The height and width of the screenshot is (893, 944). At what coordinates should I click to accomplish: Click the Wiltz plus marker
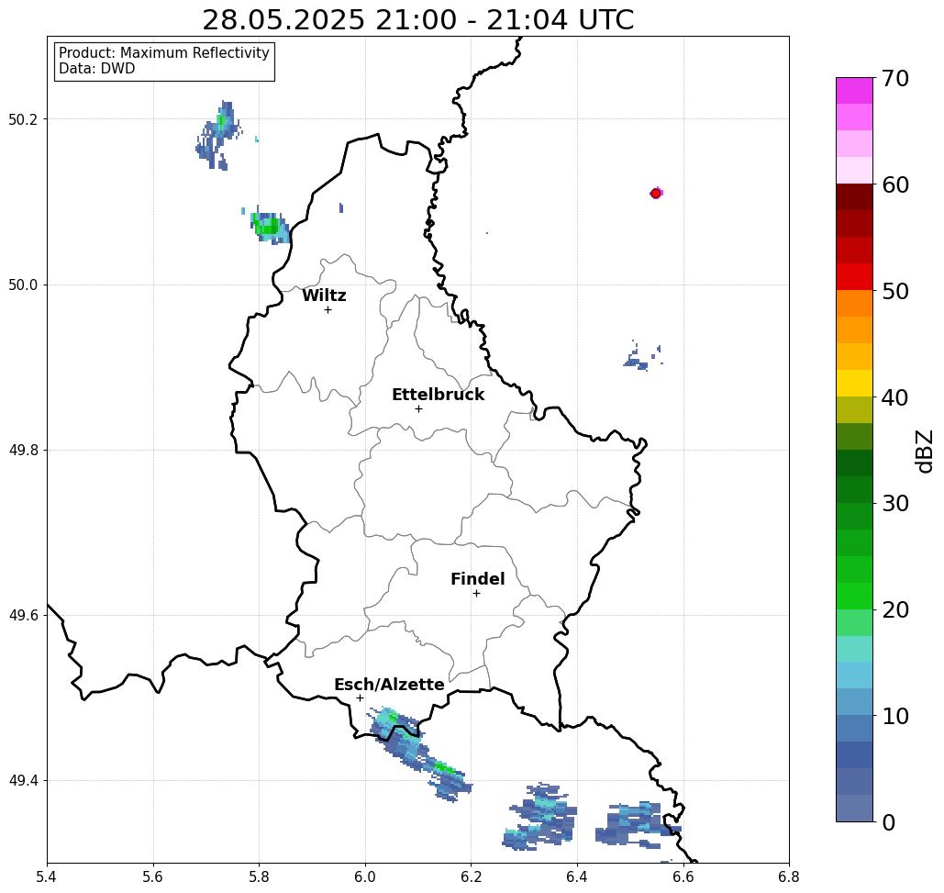point(328,309)
